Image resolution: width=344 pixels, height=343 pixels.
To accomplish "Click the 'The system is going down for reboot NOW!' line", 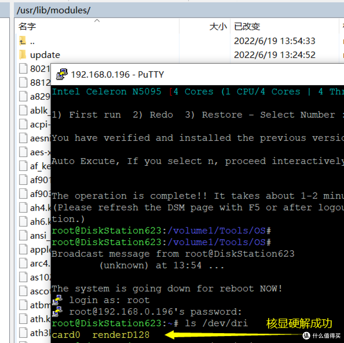I will [x=167, y=288].
